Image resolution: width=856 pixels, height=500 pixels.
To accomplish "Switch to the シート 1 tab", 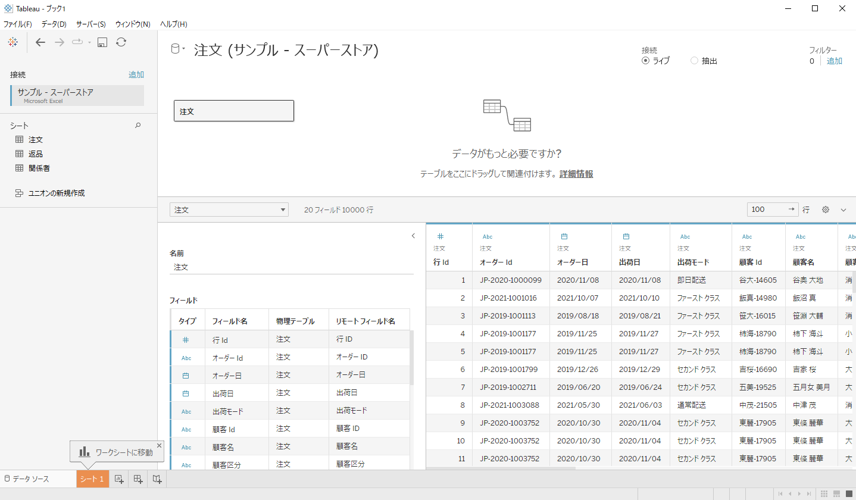I will click(x=93, y=479).
